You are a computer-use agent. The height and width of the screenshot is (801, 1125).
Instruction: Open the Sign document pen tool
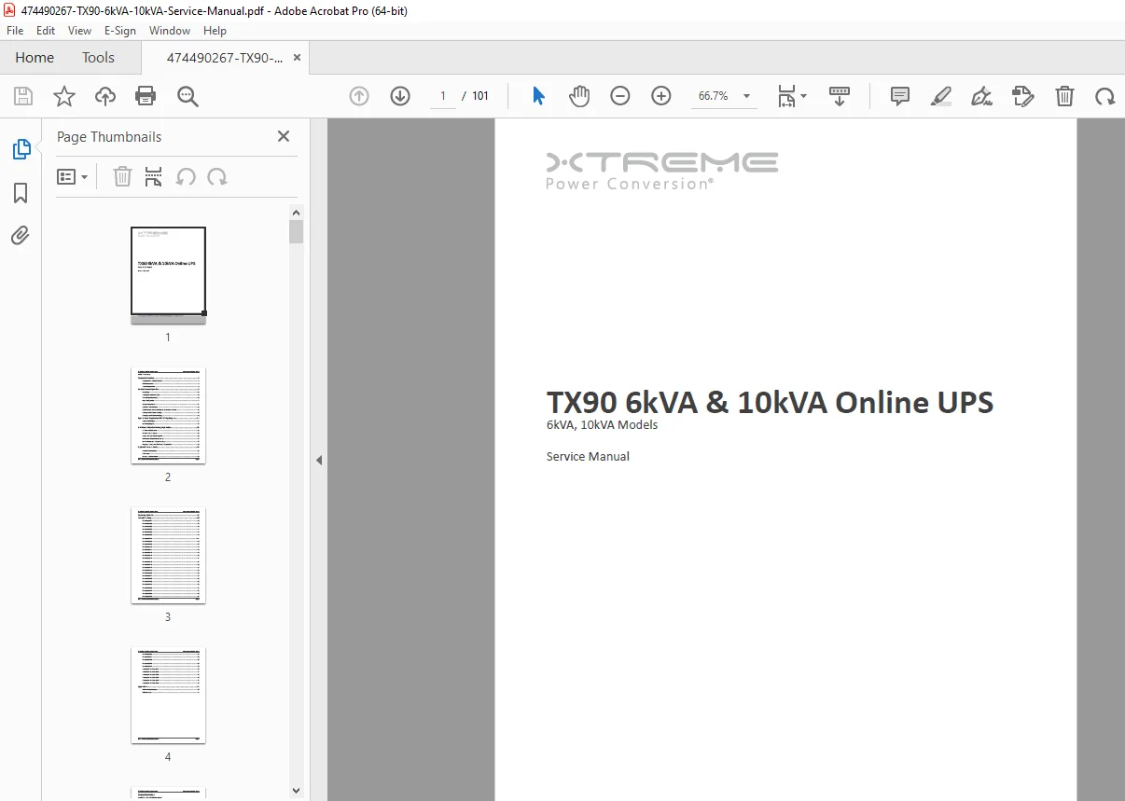[x=981, y=96]
